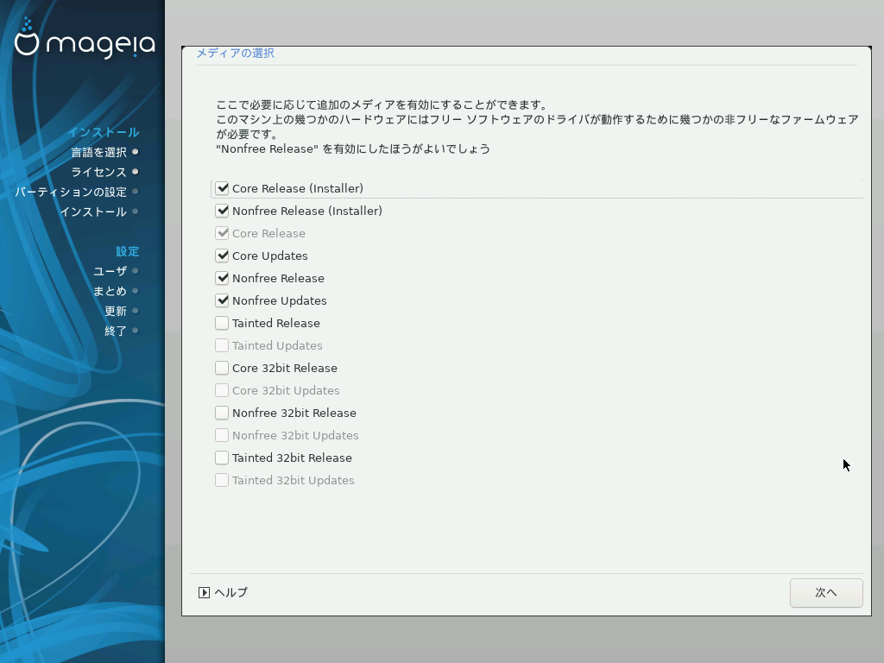The height and width of the screenshot is (663, 884).
Task: Click the まとめ sidebar label
Action: [110, 292]
